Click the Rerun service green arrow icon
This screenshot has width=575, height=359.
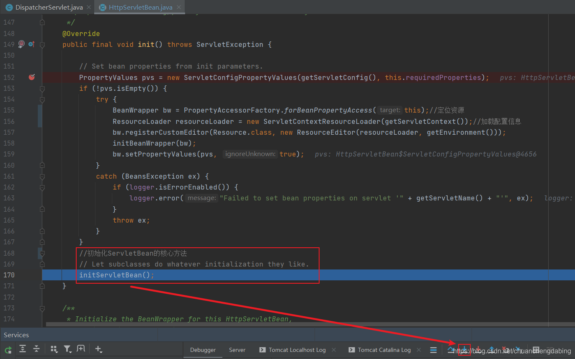coord(8,349)
